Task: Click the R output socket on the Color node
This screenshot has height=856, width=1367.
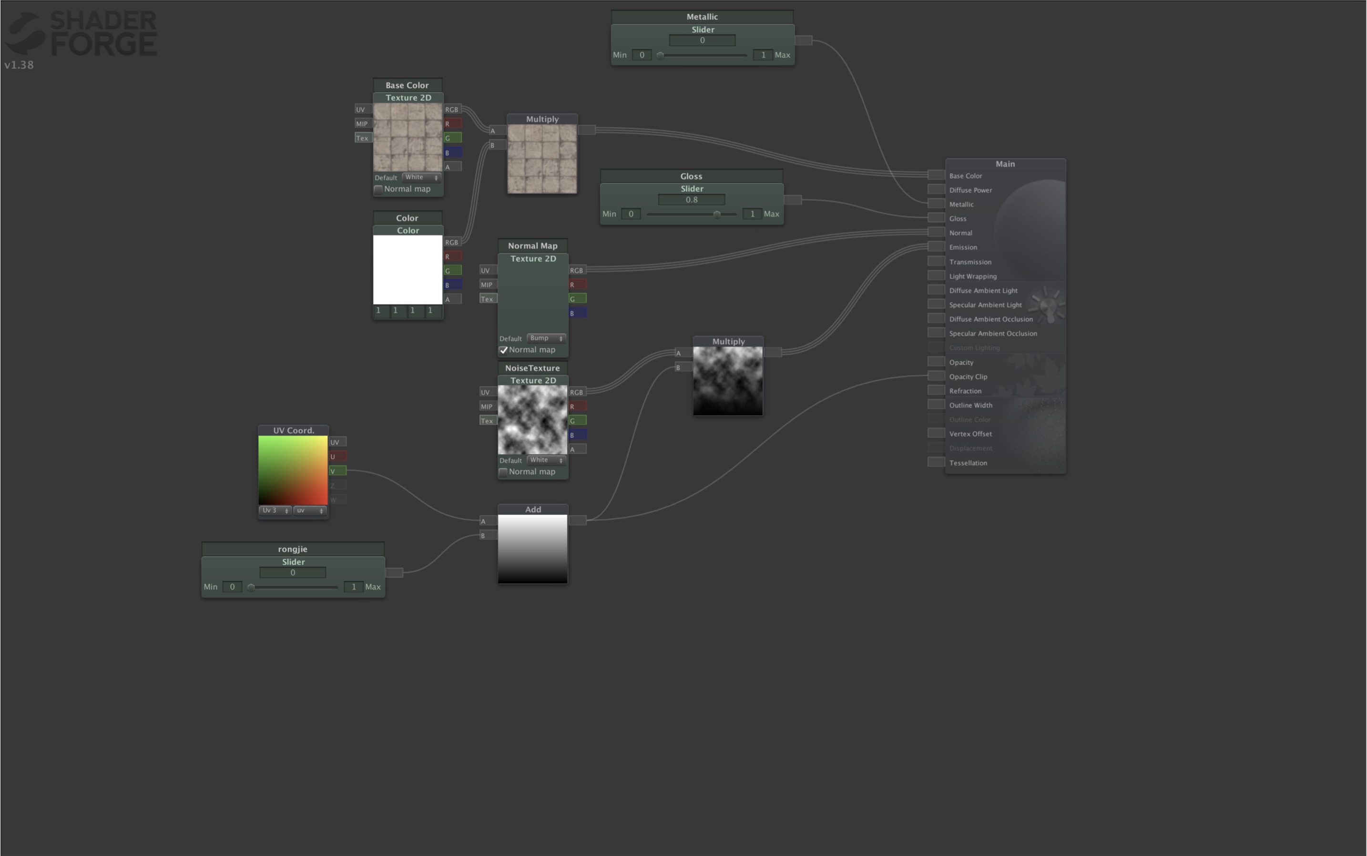Action: pyautogui.click(x=452, y=256)
